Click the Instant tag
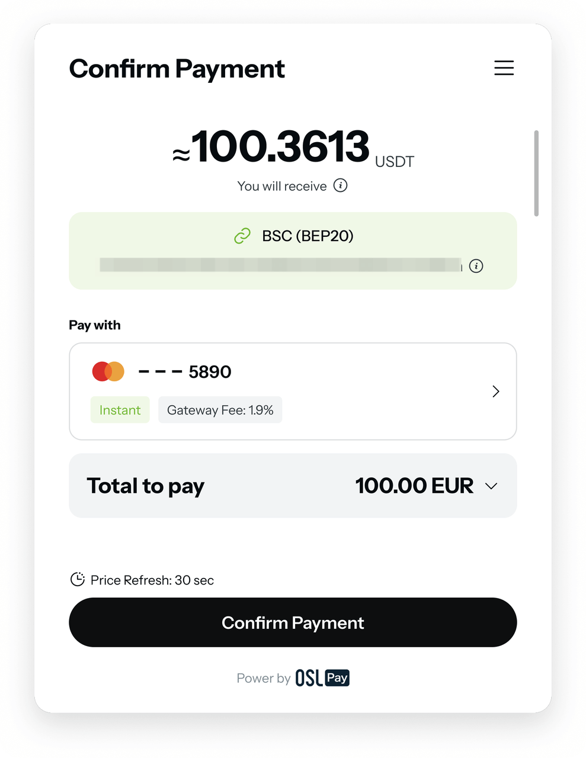Image resolution: width=586 pixels, height=758 pixels. [x=120, y=410]
